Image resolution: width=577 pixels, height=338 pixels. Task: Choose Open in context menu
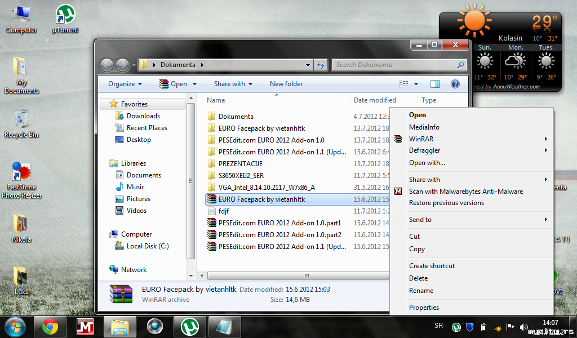(472, 115)
